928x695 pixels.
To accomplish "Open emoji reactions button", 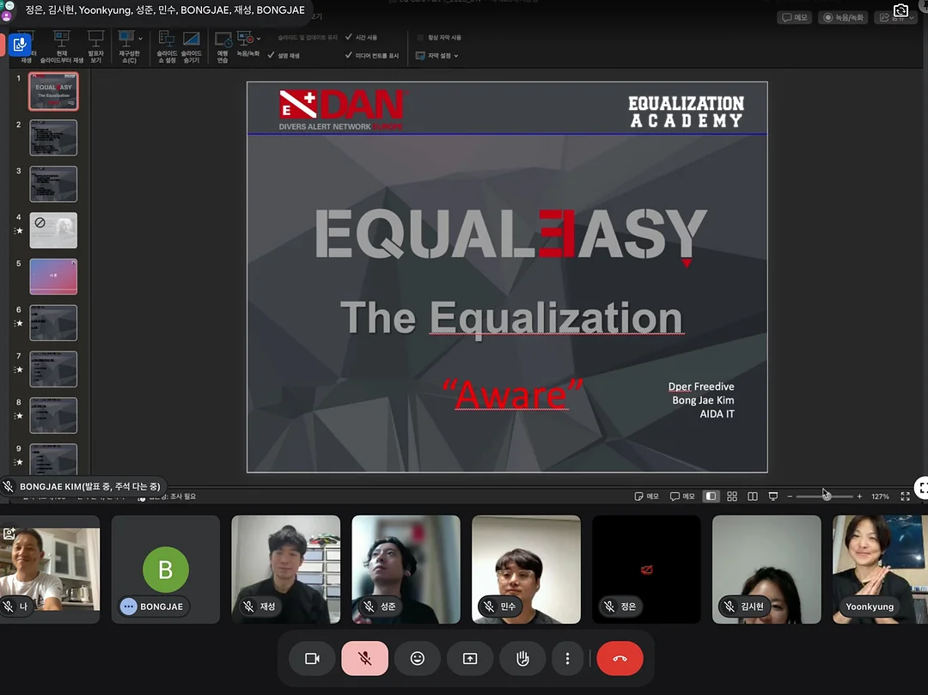I will 418,658.
